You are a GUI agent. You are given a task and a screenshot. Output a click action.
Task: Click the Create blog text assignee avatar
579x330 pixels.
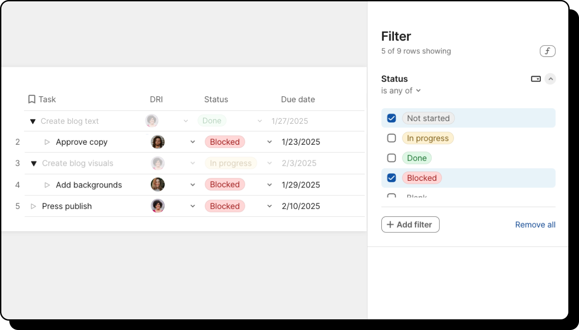(x=152, y=121)
